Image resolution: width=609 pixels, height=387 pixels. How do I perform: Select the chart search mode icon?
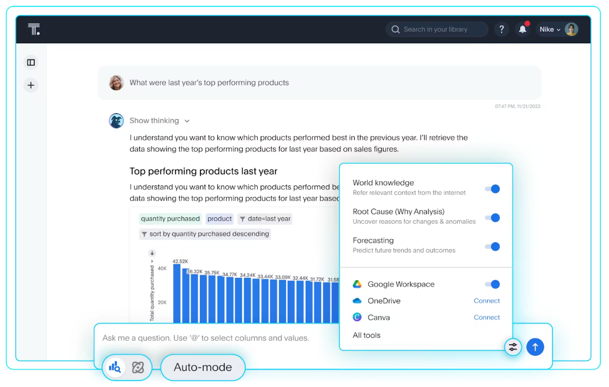coord(114,367)
